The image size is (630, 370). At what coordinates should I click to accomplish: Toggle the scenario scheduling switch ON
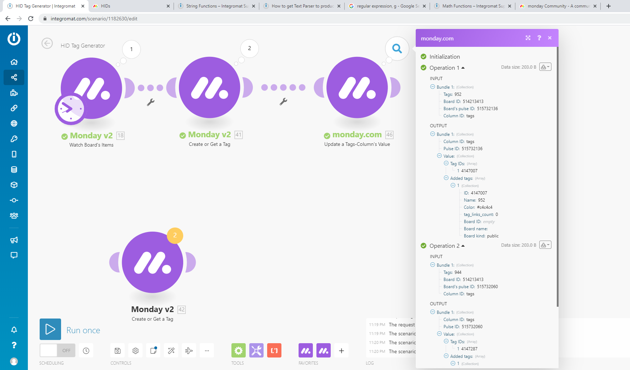click(x=57, y=350)
